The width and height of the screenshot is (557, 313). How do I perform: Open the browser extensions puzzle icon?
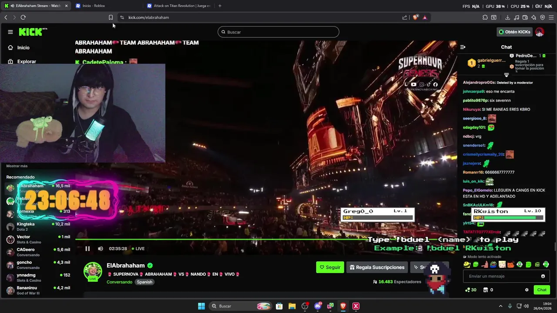click(485, 17)
